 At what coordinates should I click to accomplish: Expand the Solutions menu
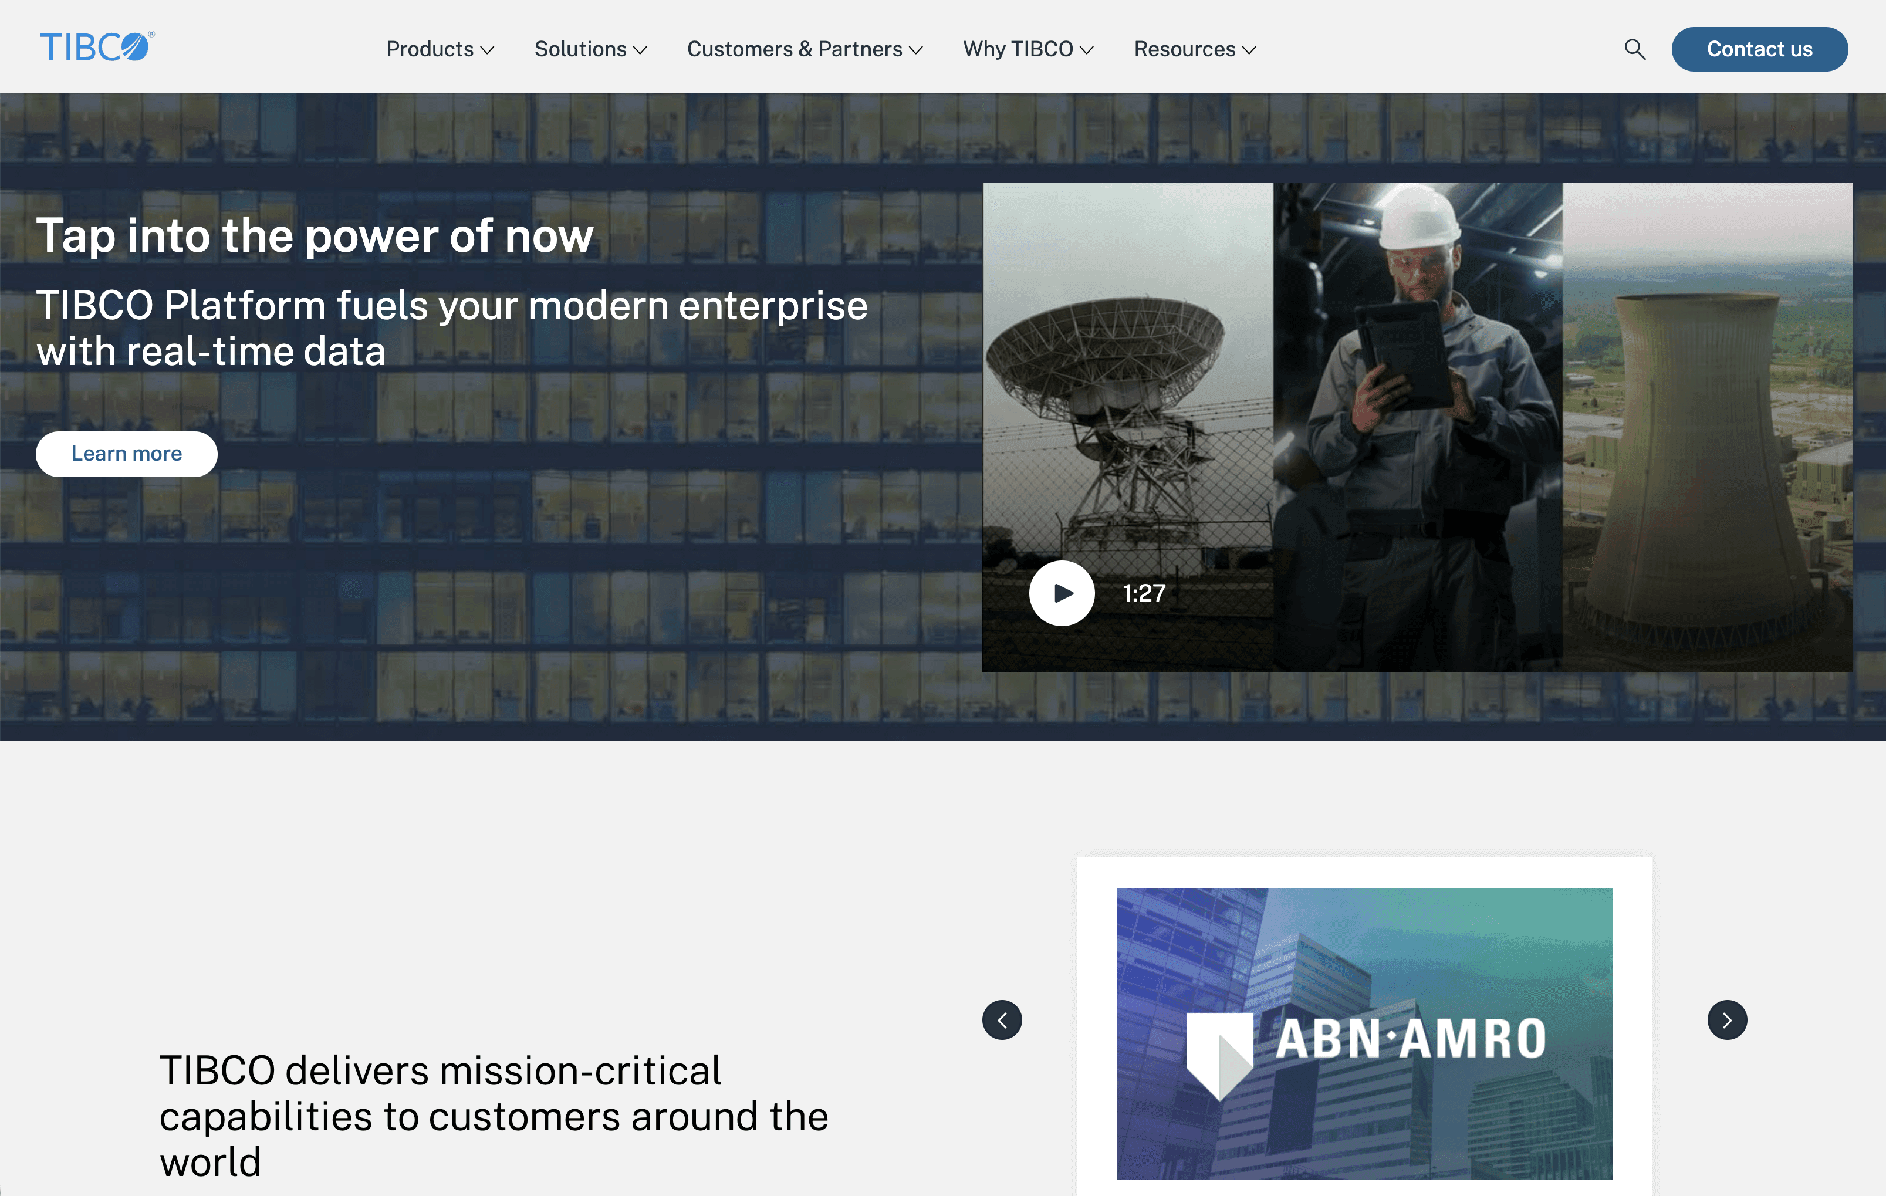590,49
